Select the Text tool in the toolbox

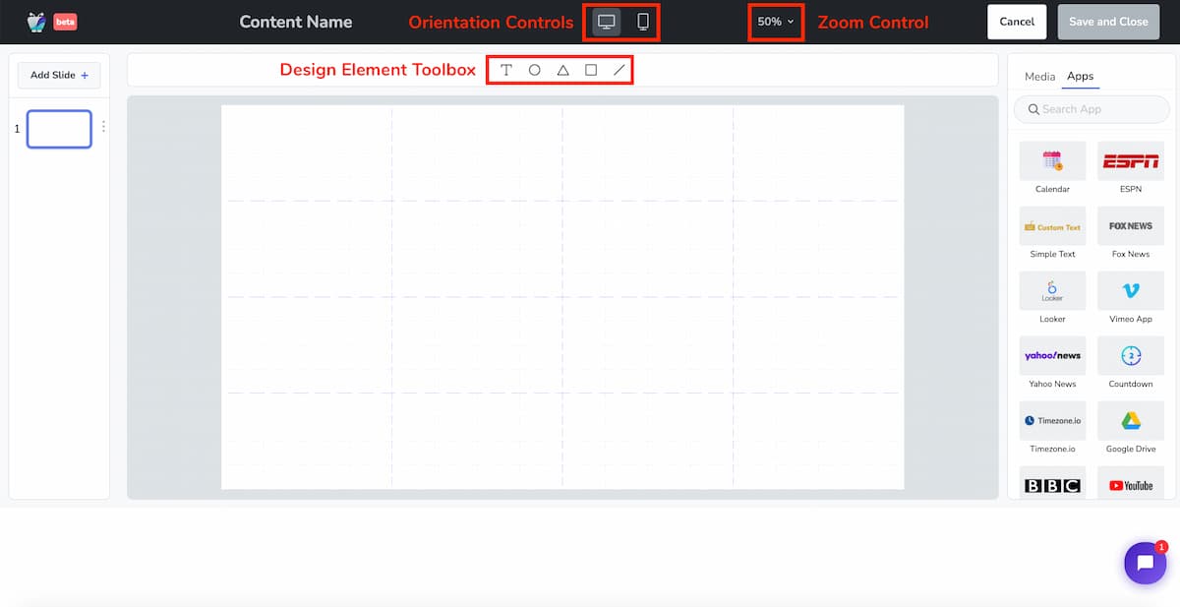coord(506,70)
